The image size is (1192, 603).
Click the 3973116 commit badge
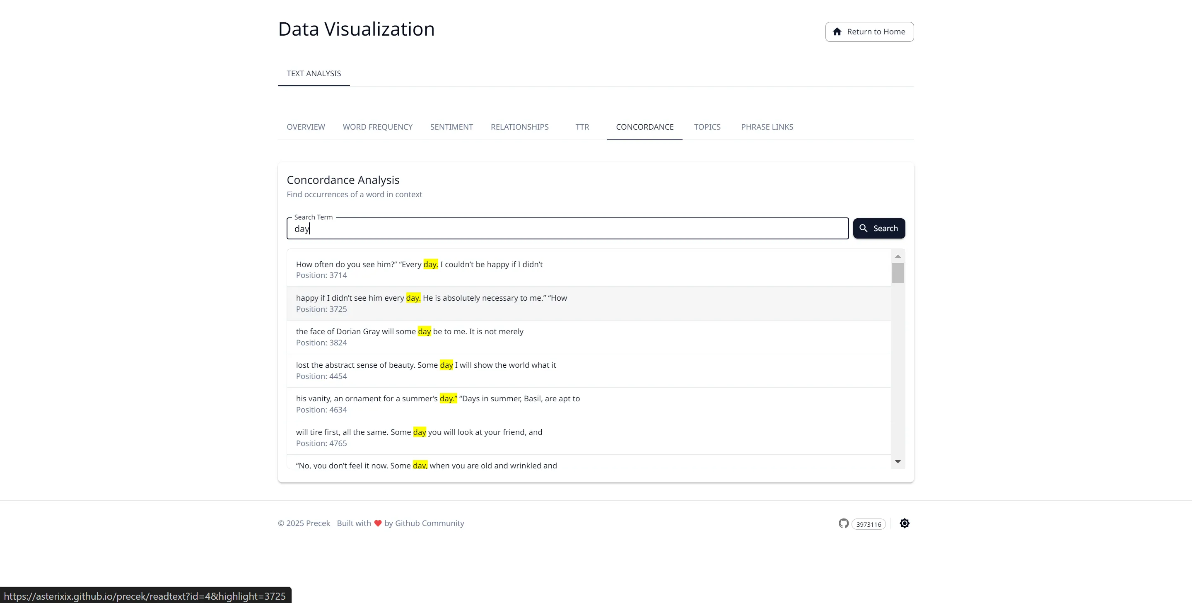(x=868, y=524)
